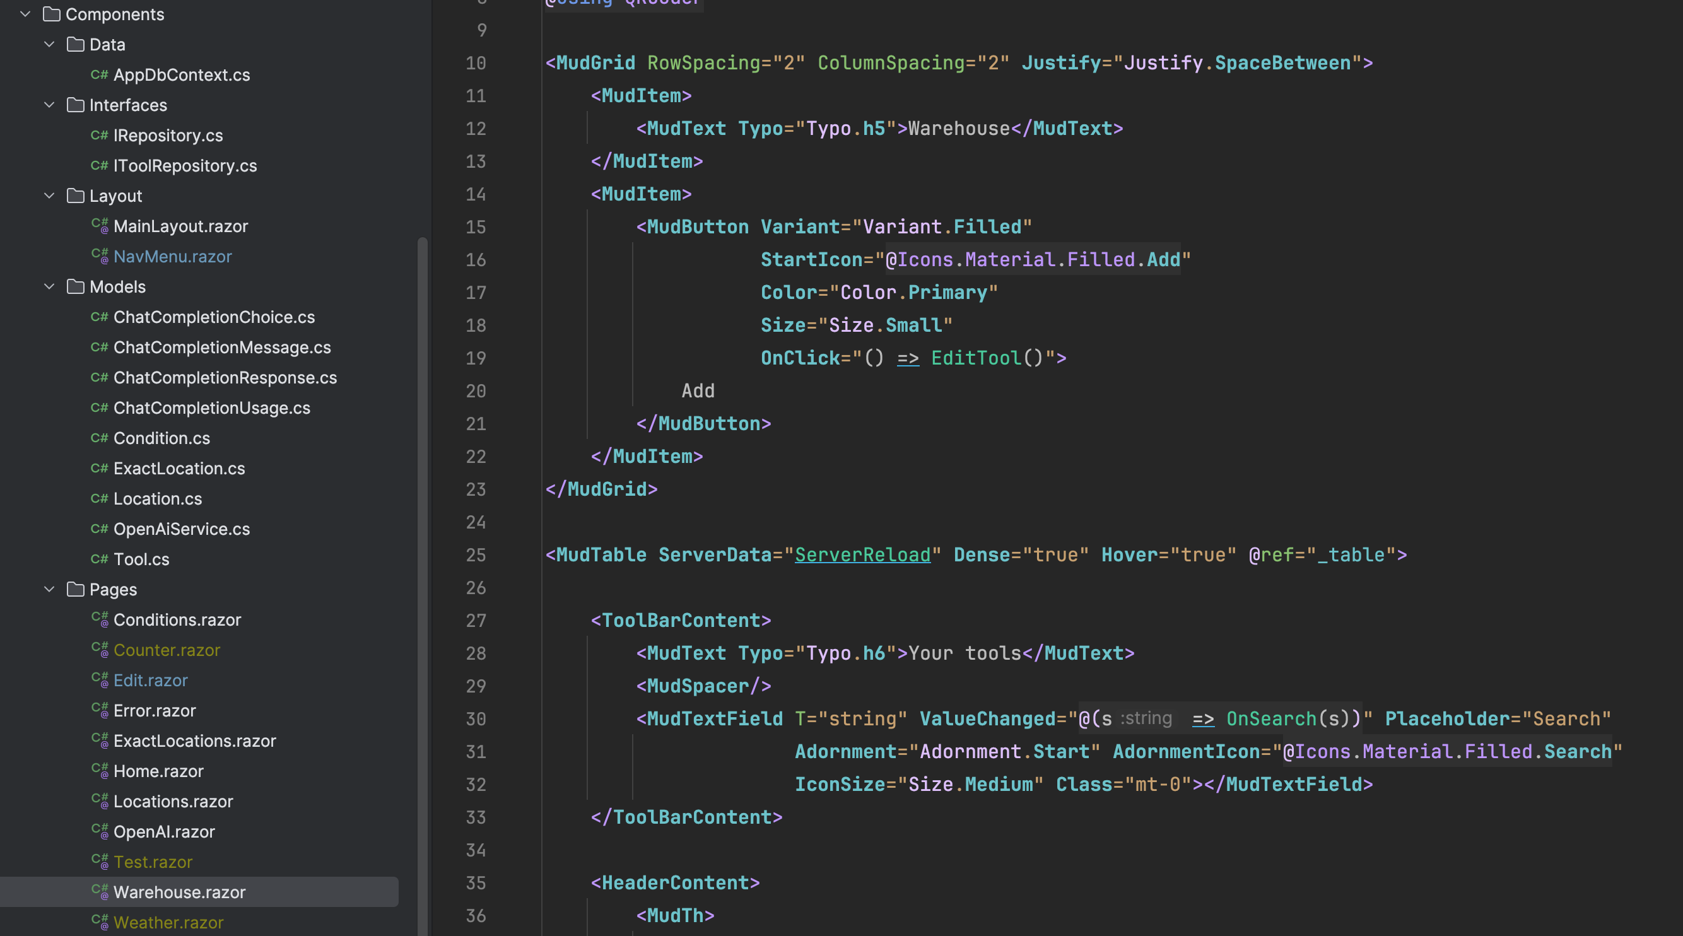Viewport: 1683px width, 936px height.
Task: Collapse the Data folder
Action: click(49, 44)
